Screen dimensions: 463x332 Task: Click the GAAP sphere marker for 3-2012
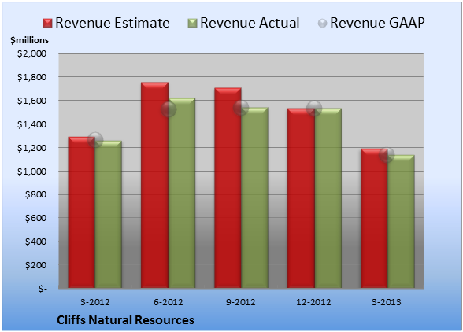(95, 140)
